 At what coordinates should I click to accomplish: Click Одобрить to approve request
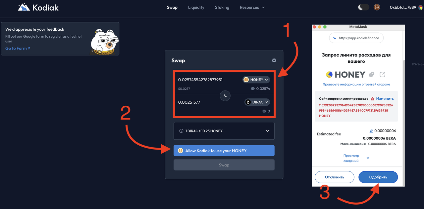(378, 177)
